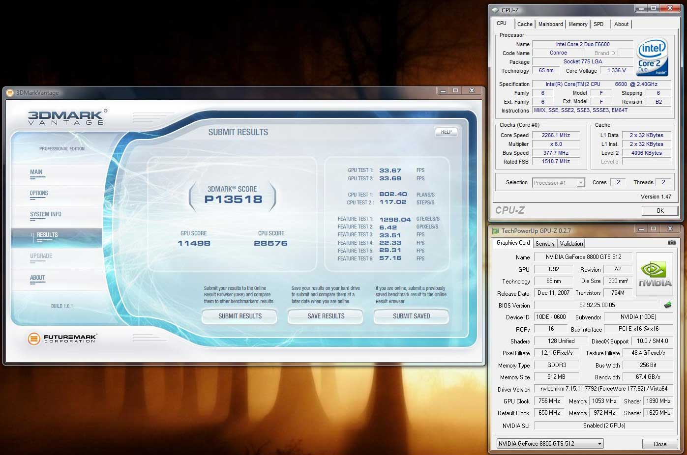The image size is (687, 455).
Task: Click the Memory Type value GDDR3
Action: click(556, 365)
